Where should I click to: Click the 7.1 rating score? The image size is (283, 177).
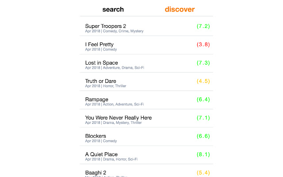[203, 118]
